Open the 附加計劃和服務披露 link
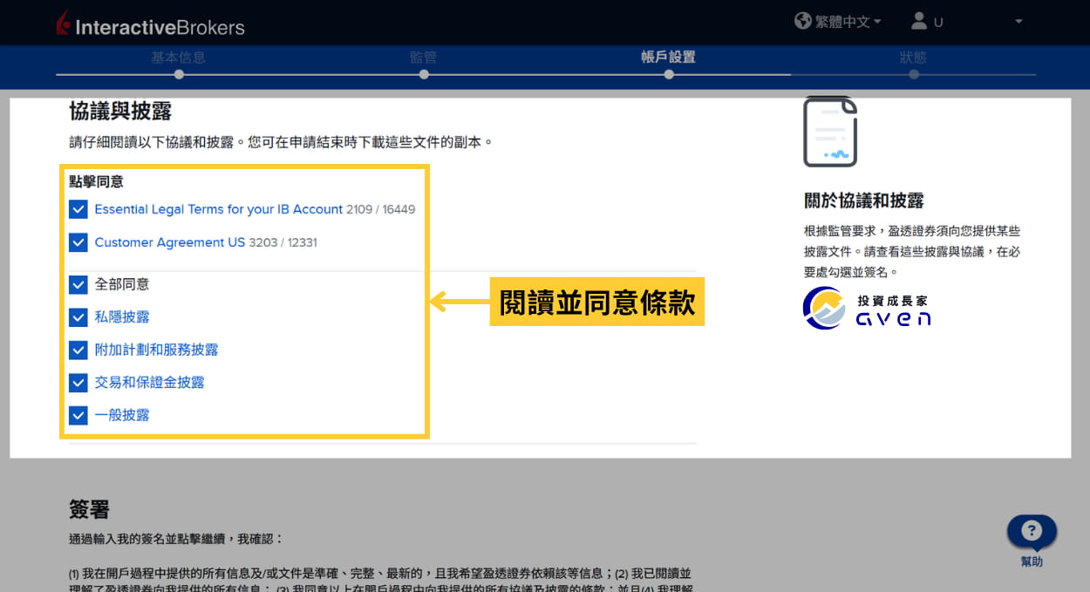This screenshot has height=592, width=1090. pyautogui.click(x=156, y=350)
